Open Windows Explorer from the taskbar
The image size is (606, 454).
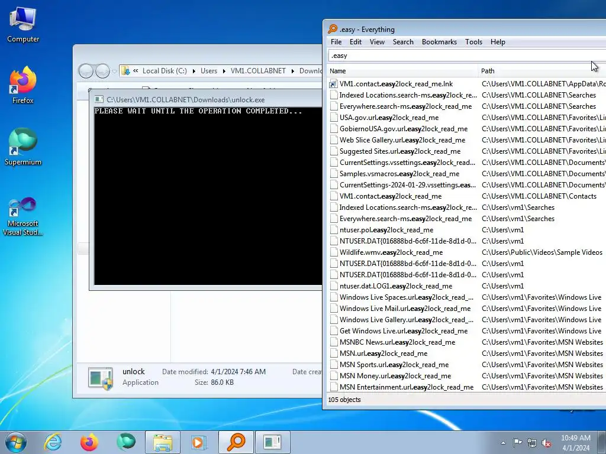coord(163,442)
